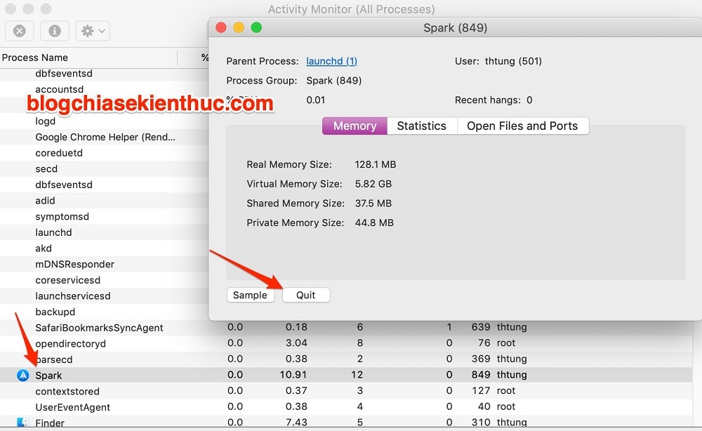
Task: Minimize the Spark (849) inspector window
Action: (239, 28)
